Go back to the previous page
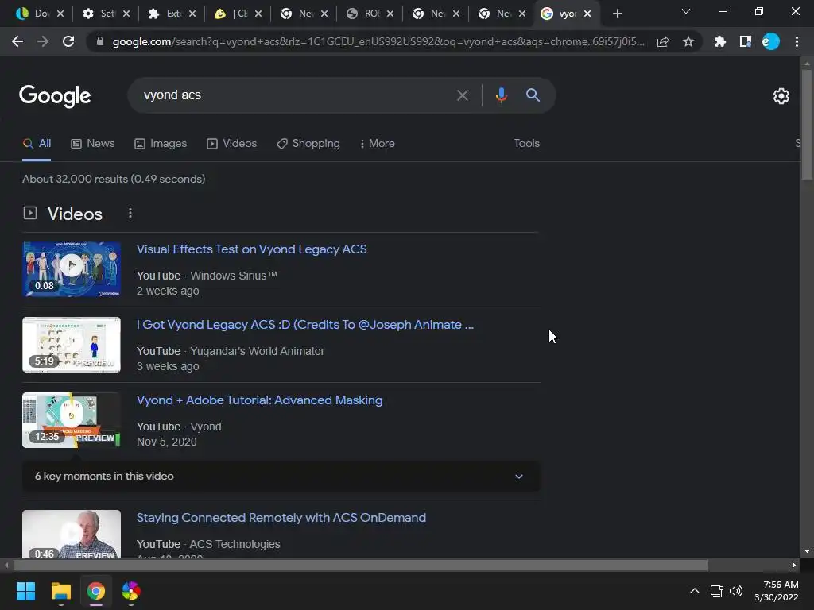814x610 pixels. coord(17,41)
